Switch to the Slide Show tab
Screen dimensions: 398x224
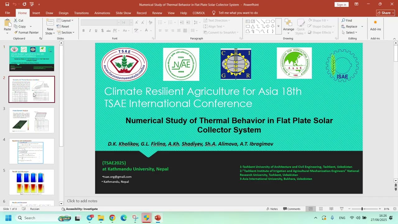point(123,13)
